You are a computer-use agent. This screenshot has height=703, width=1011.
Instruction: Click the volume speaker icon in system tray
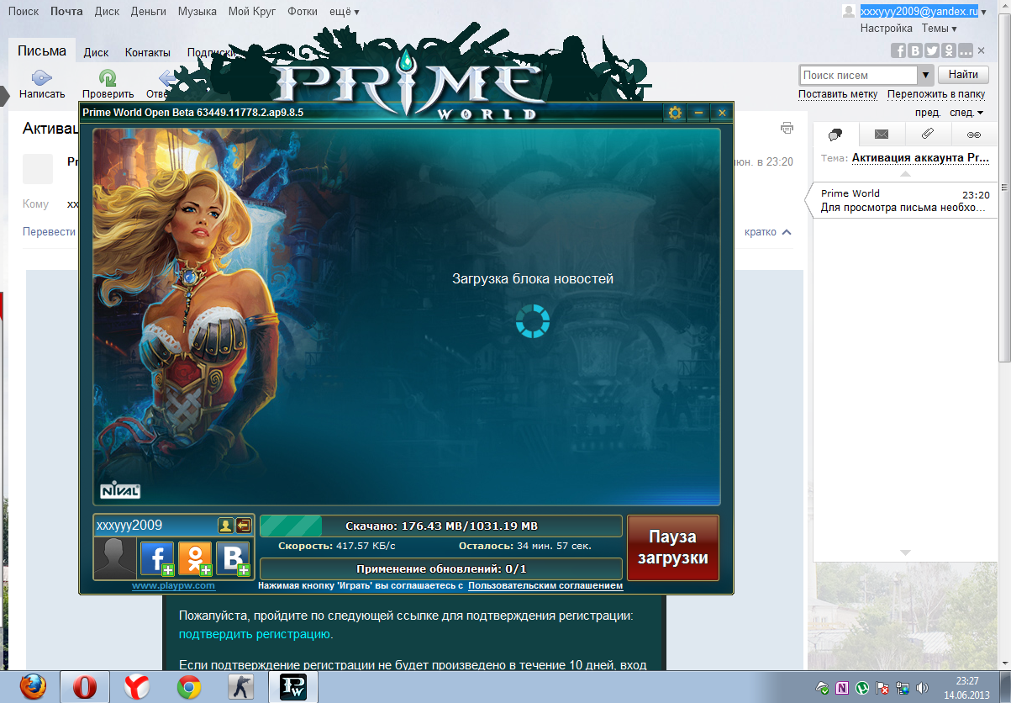(x=923, y=687)
